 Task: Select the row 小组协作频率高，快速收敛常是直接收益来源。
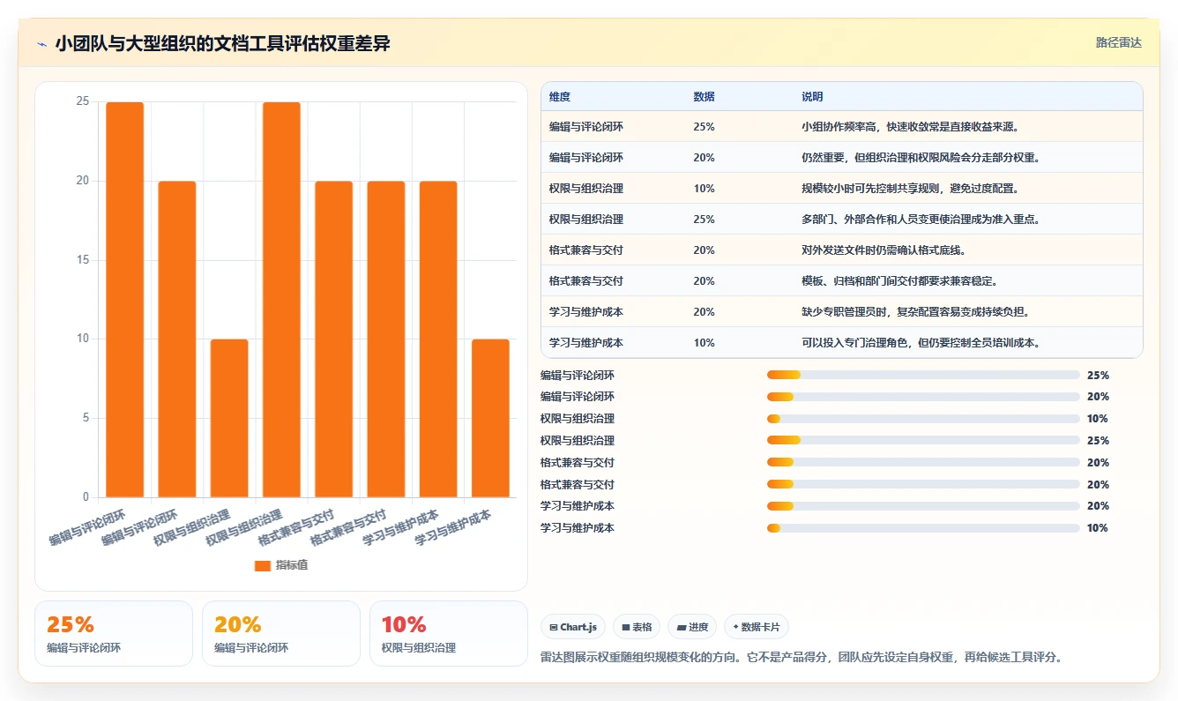click(x=841, y=127)
